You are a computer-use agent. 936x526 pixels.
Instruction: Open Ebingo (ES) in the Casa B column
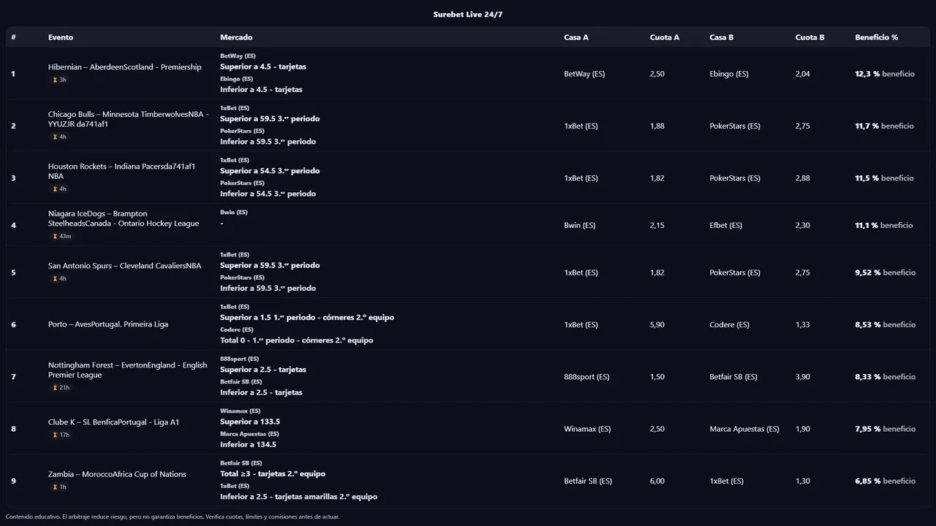(728, 74)
